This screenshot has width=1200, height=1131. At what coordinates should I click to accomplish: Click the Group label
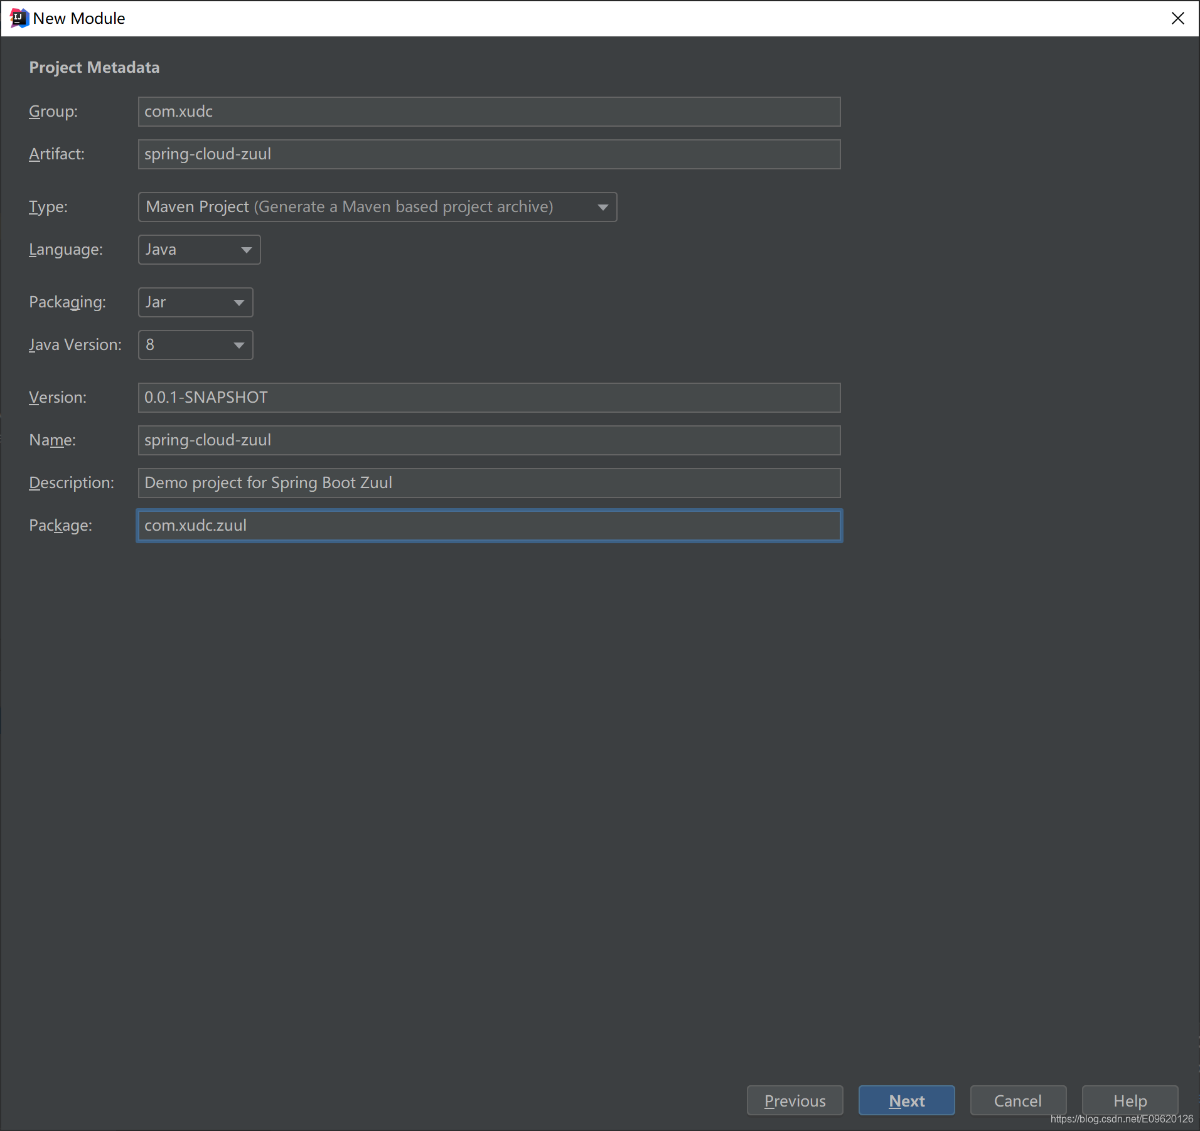(x=53, y=112)
